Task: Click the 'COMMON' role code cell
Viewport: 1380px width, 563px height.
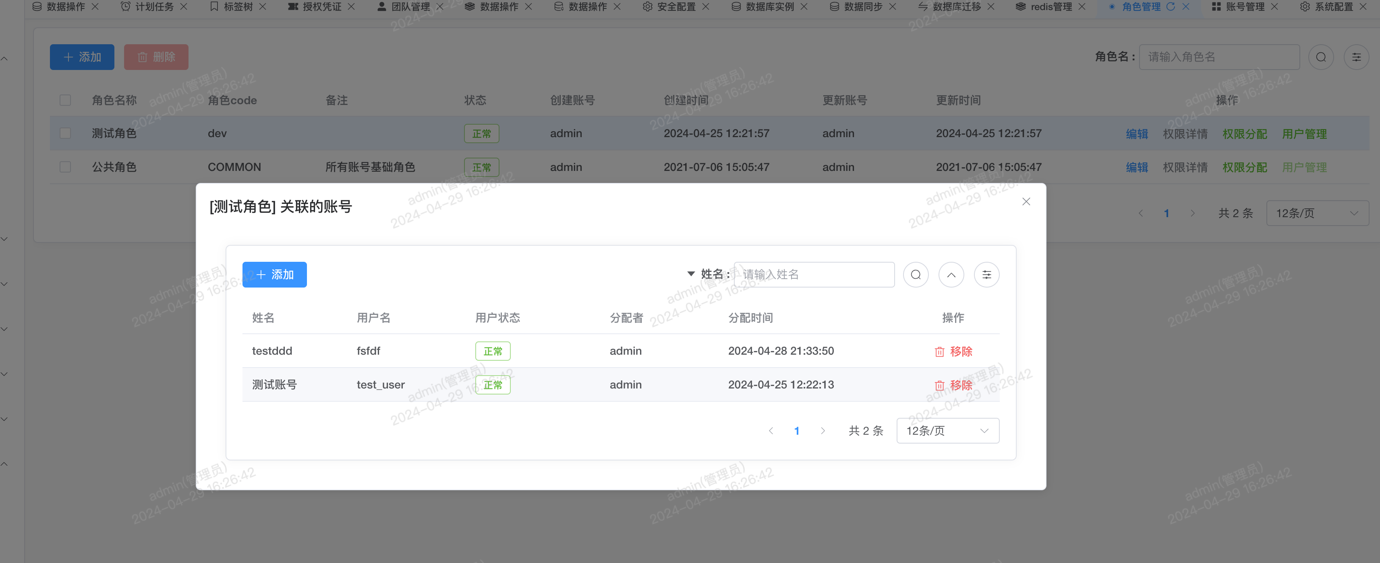Action: (234, 167)
